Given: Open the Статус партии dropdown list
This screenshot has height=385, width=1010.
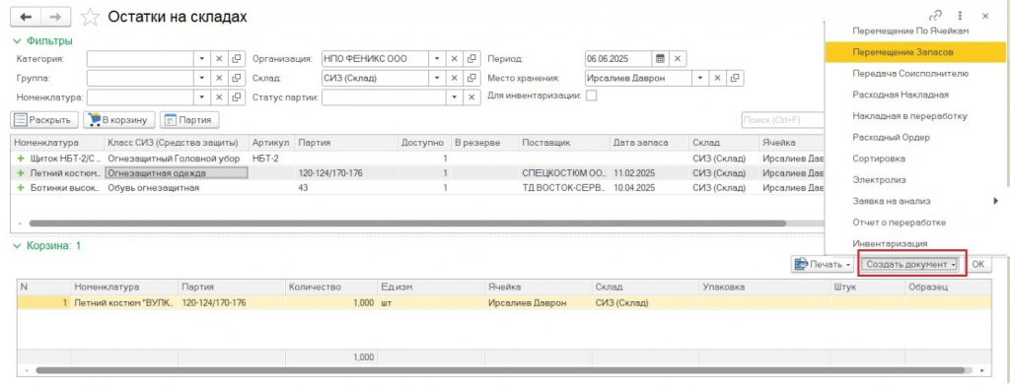Looking at the screenshot, I should point(455,97).
